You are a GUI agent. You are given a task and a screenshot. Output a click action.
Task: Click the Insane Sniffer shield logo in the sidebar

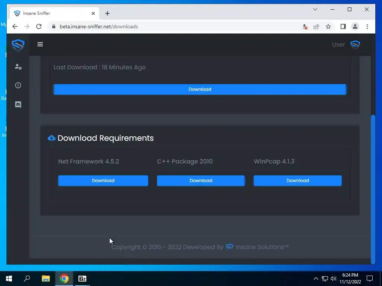(x=18, y=45)
